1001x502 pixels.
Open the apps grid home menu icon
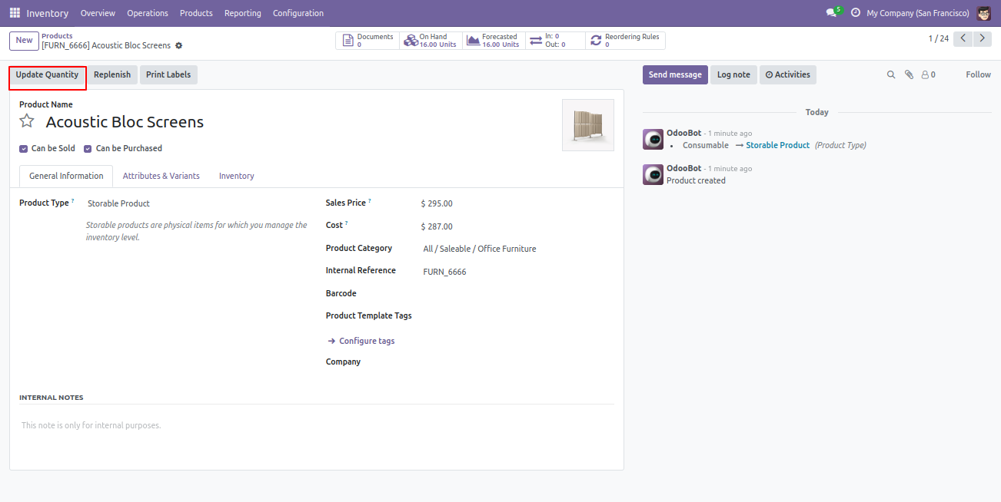(15, 13)
